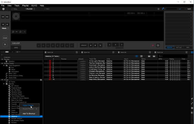Toggle the REC checkbox
Viewport: 194px width, 124px height.
click(45, 9)
